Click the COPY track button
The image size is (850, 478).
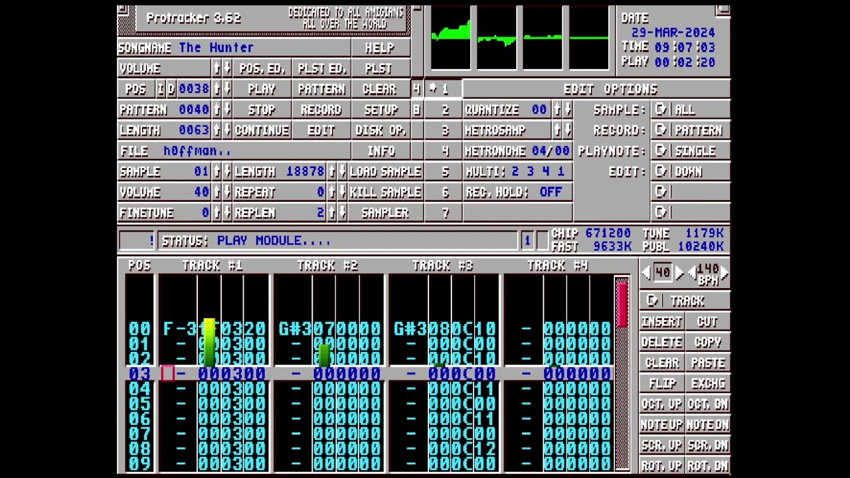pos(707,342)
